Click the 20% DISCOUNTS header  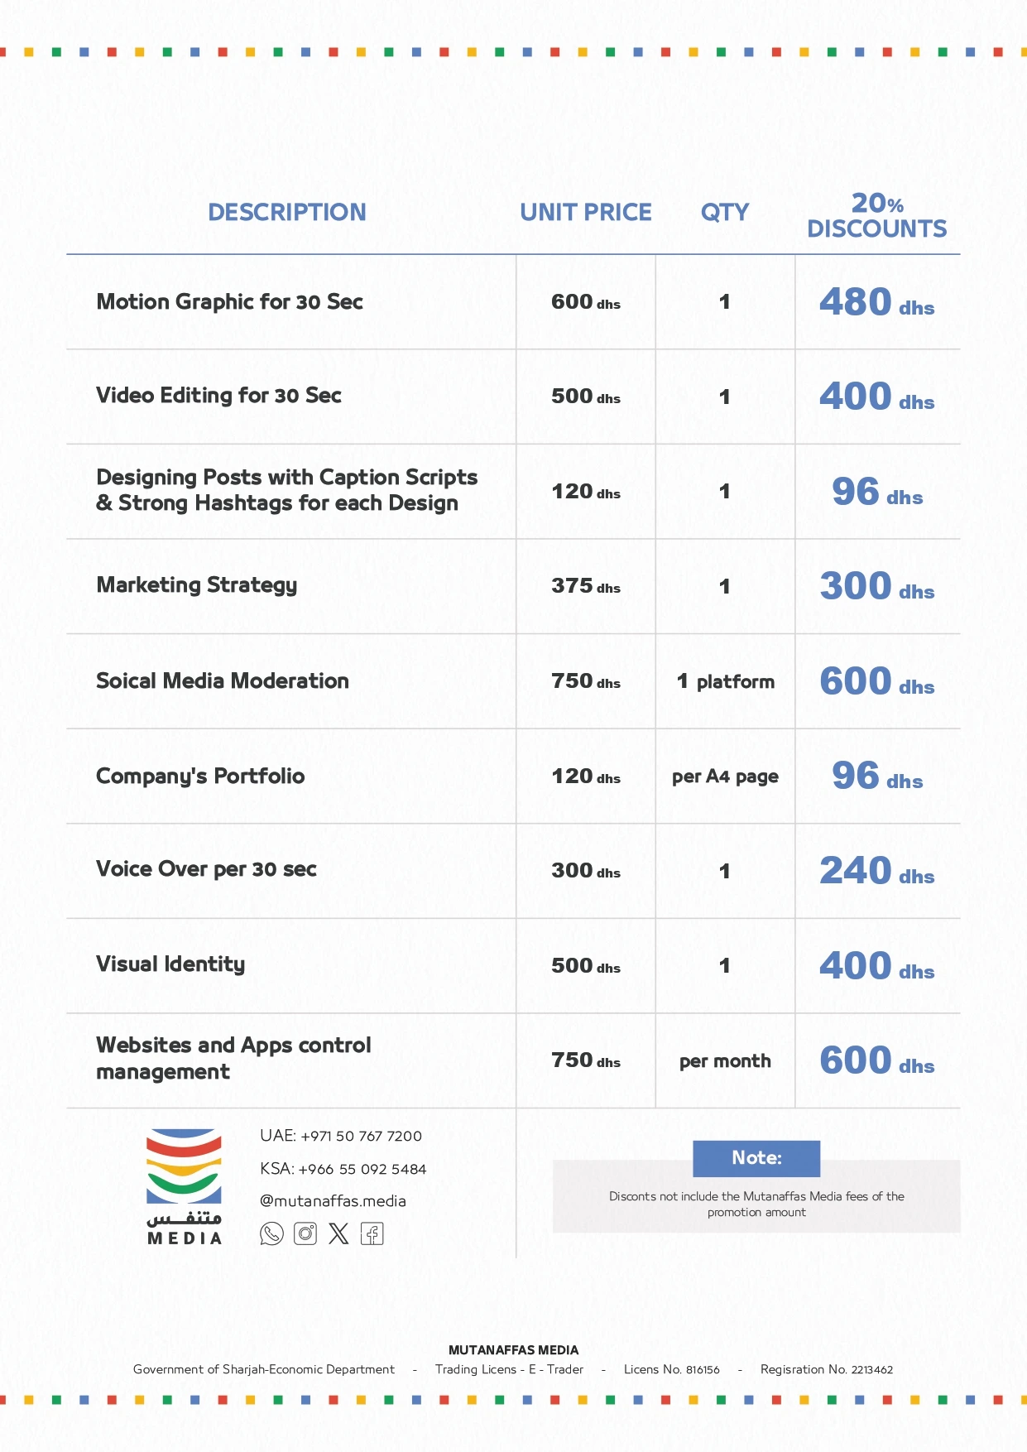point(876,216)
